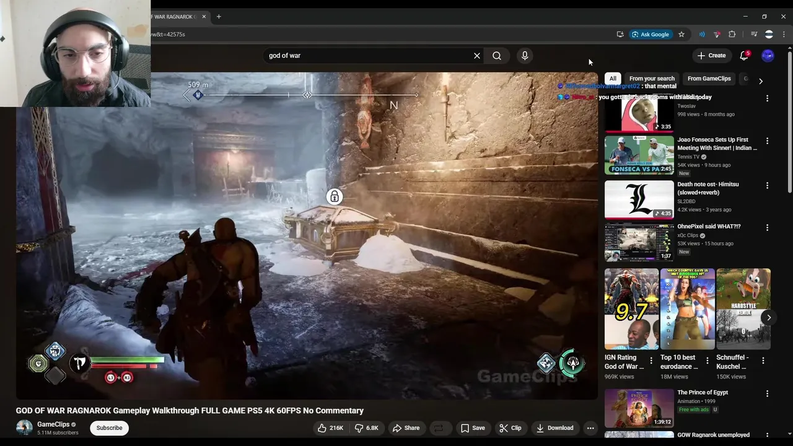The image size is (793, 446).
Task: Select the From your search chip
Action: point(652,79)
